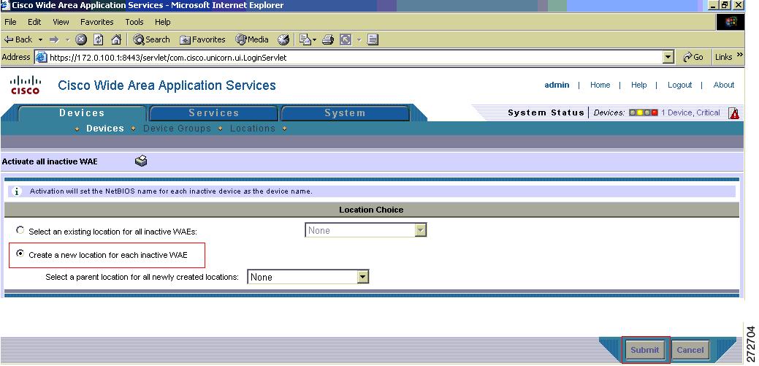Click the print icon beside Activate all inactive WAE
Viewport: 759px width, 366px height.
[141, 161]
